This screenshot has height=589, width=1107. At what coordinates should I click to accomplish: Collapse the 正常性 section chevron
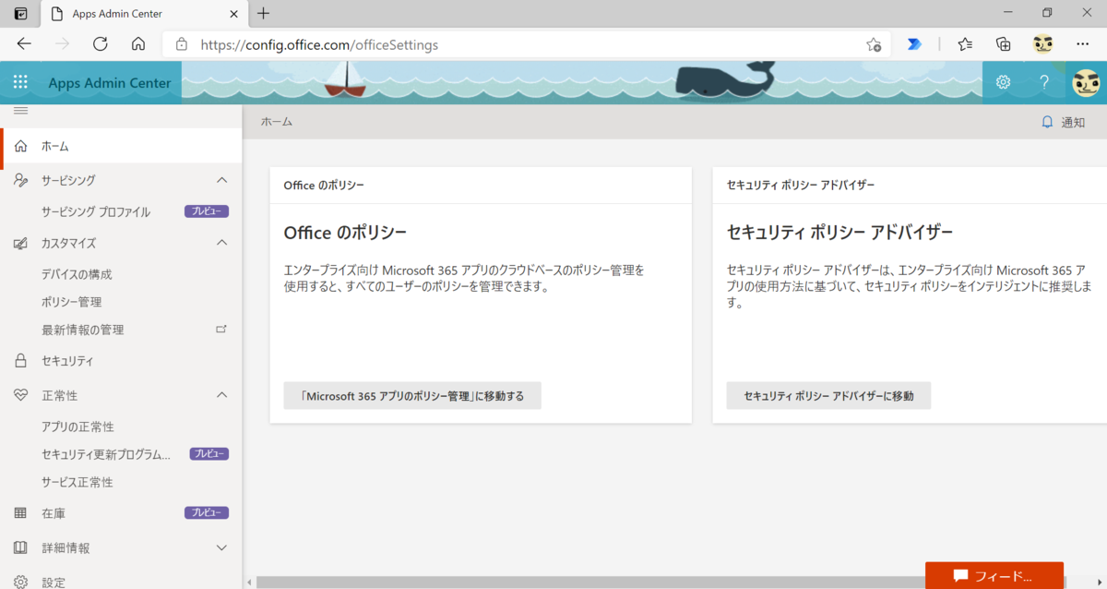(x=221, y=395)
